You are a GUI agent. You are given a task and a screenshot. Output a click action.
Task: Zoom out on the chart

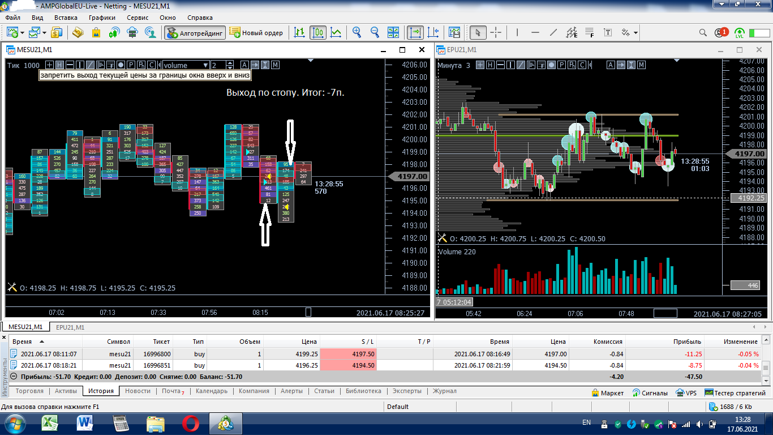tap(375, 32)
